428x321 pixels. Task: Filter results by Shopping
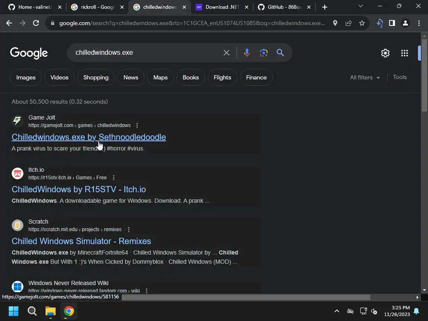(96, 77)
